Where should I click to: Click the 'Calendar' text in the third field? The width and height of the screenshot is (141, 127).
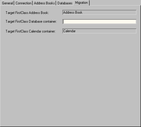tap(69, 31)
